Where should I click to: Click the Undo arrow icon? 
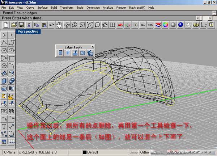tap(52, 25)
